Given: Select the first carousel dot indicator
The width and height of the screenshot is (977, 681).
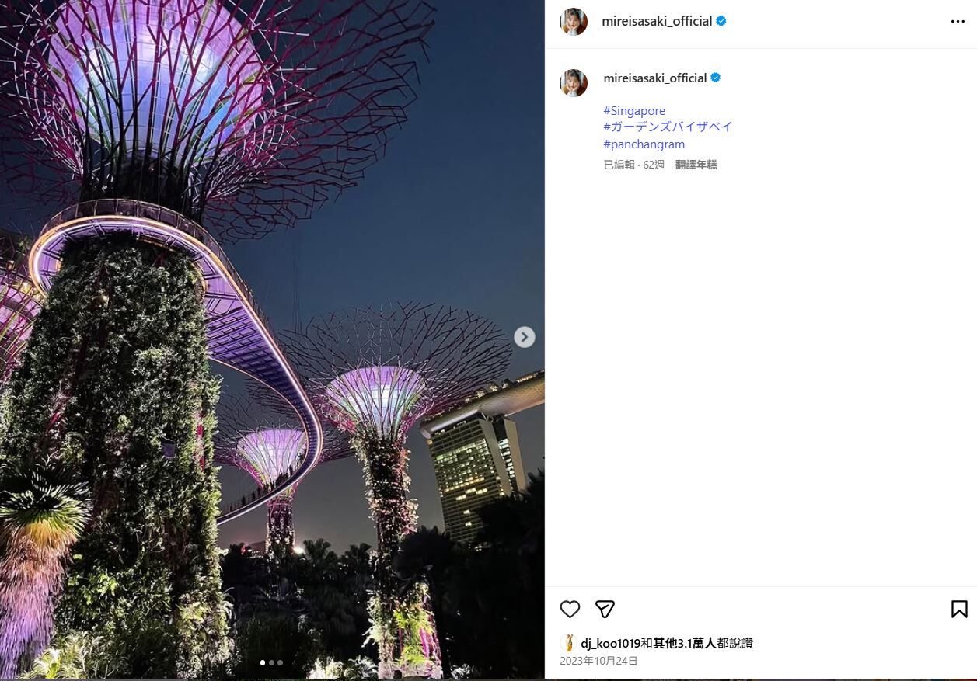Looking at the screenshot, I should click(x=262, y=662).
